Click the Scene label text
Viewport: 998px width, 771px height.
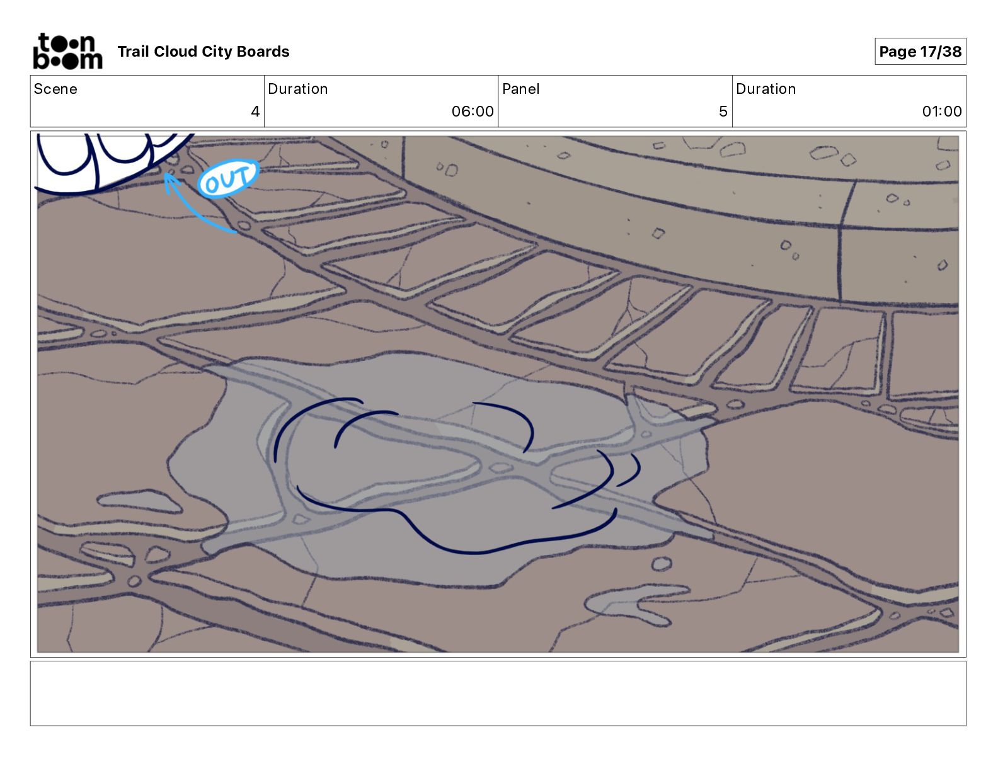point(55,89)
